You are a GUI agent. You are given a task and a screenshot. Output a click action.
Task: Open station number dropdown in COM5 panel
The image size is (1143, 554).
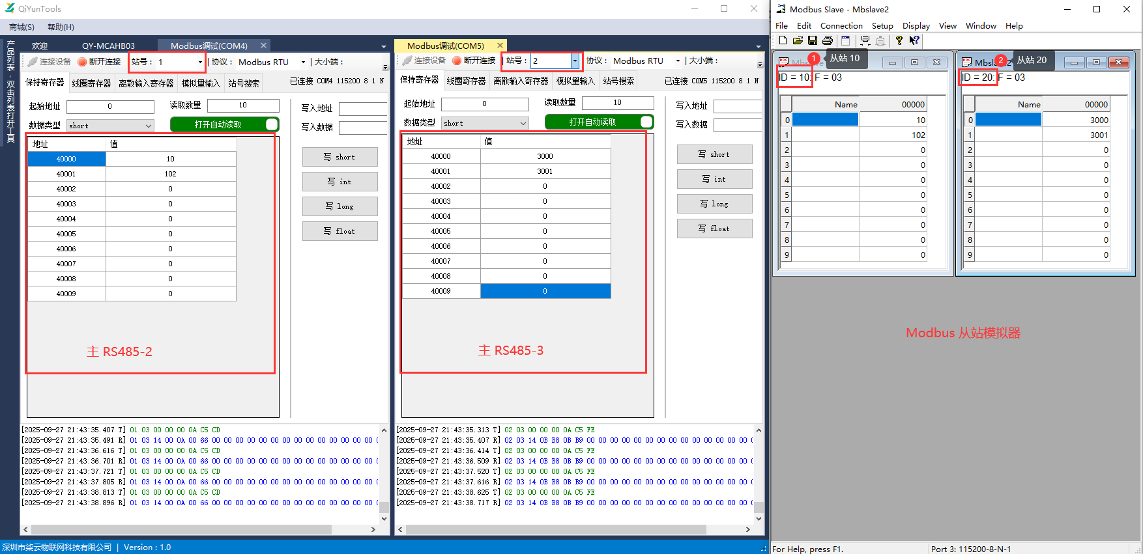(x=575, y=61)
